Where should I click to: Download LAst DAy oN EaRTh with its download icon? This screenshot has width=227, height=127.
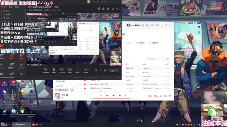pyautogui.click(x=88, y=84)
